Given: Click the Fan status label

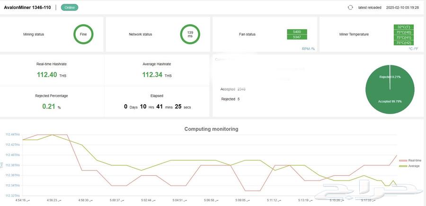Looking at the screenshot, I should pyautogui.click(x=247, y=35).
